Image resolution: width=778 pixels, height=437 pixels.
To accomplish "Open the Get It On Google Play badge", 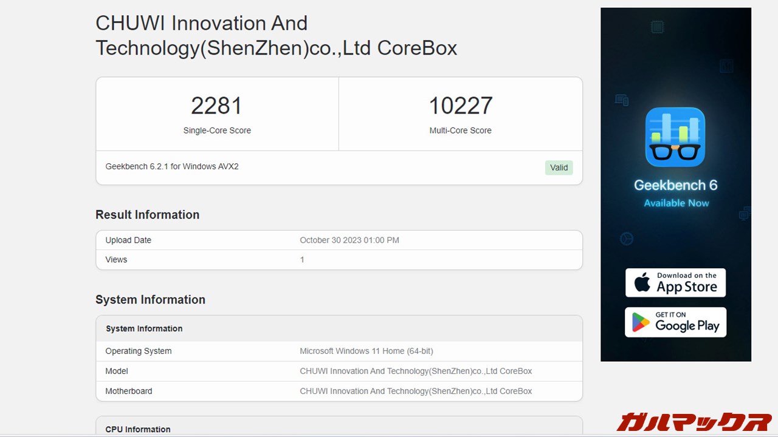I will (x=675, y=322).
